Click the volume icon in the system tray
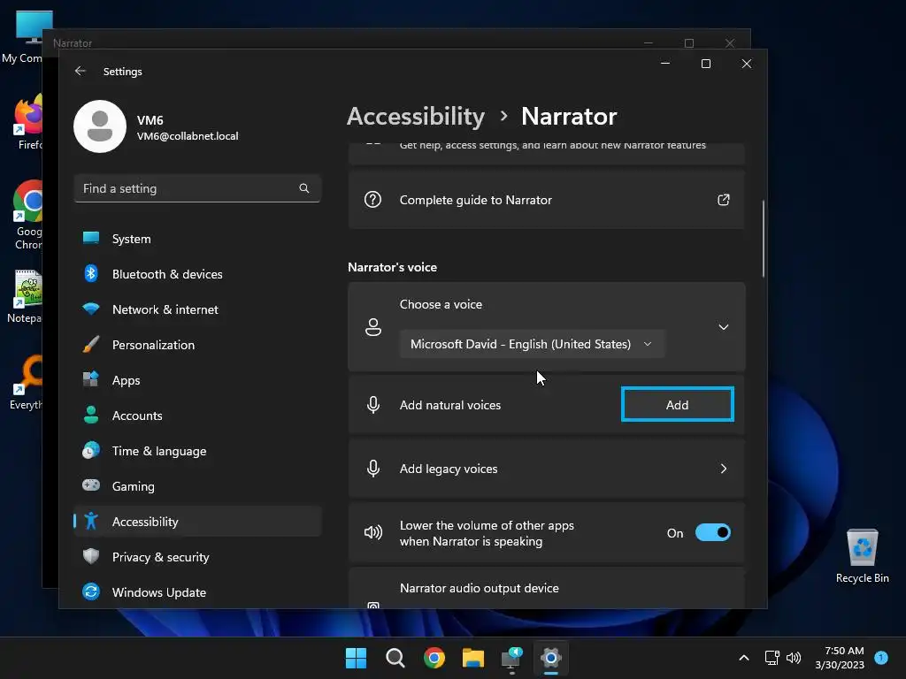The image size is (906, 679). click(x=794, y=658)
